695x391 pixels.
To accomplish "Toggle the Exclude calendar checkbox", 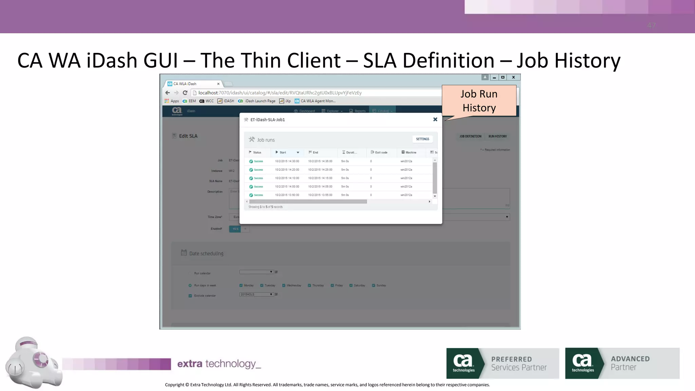I will (190, 296).
